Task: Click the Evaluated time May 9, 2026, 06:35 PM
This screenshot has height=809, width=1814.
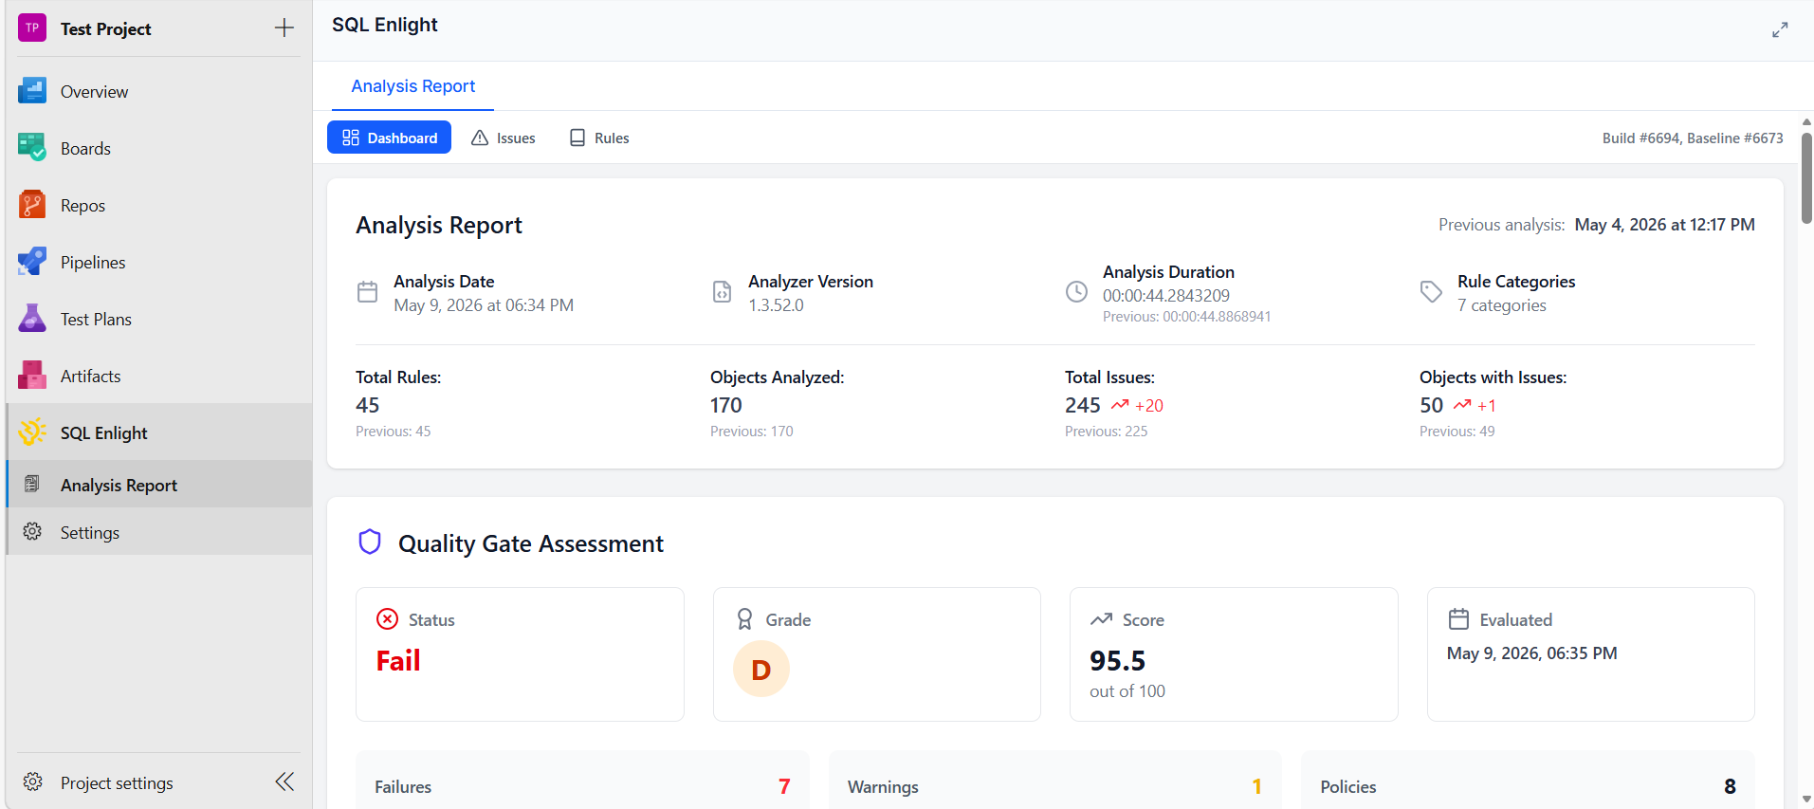Action: pos(1531,653)
